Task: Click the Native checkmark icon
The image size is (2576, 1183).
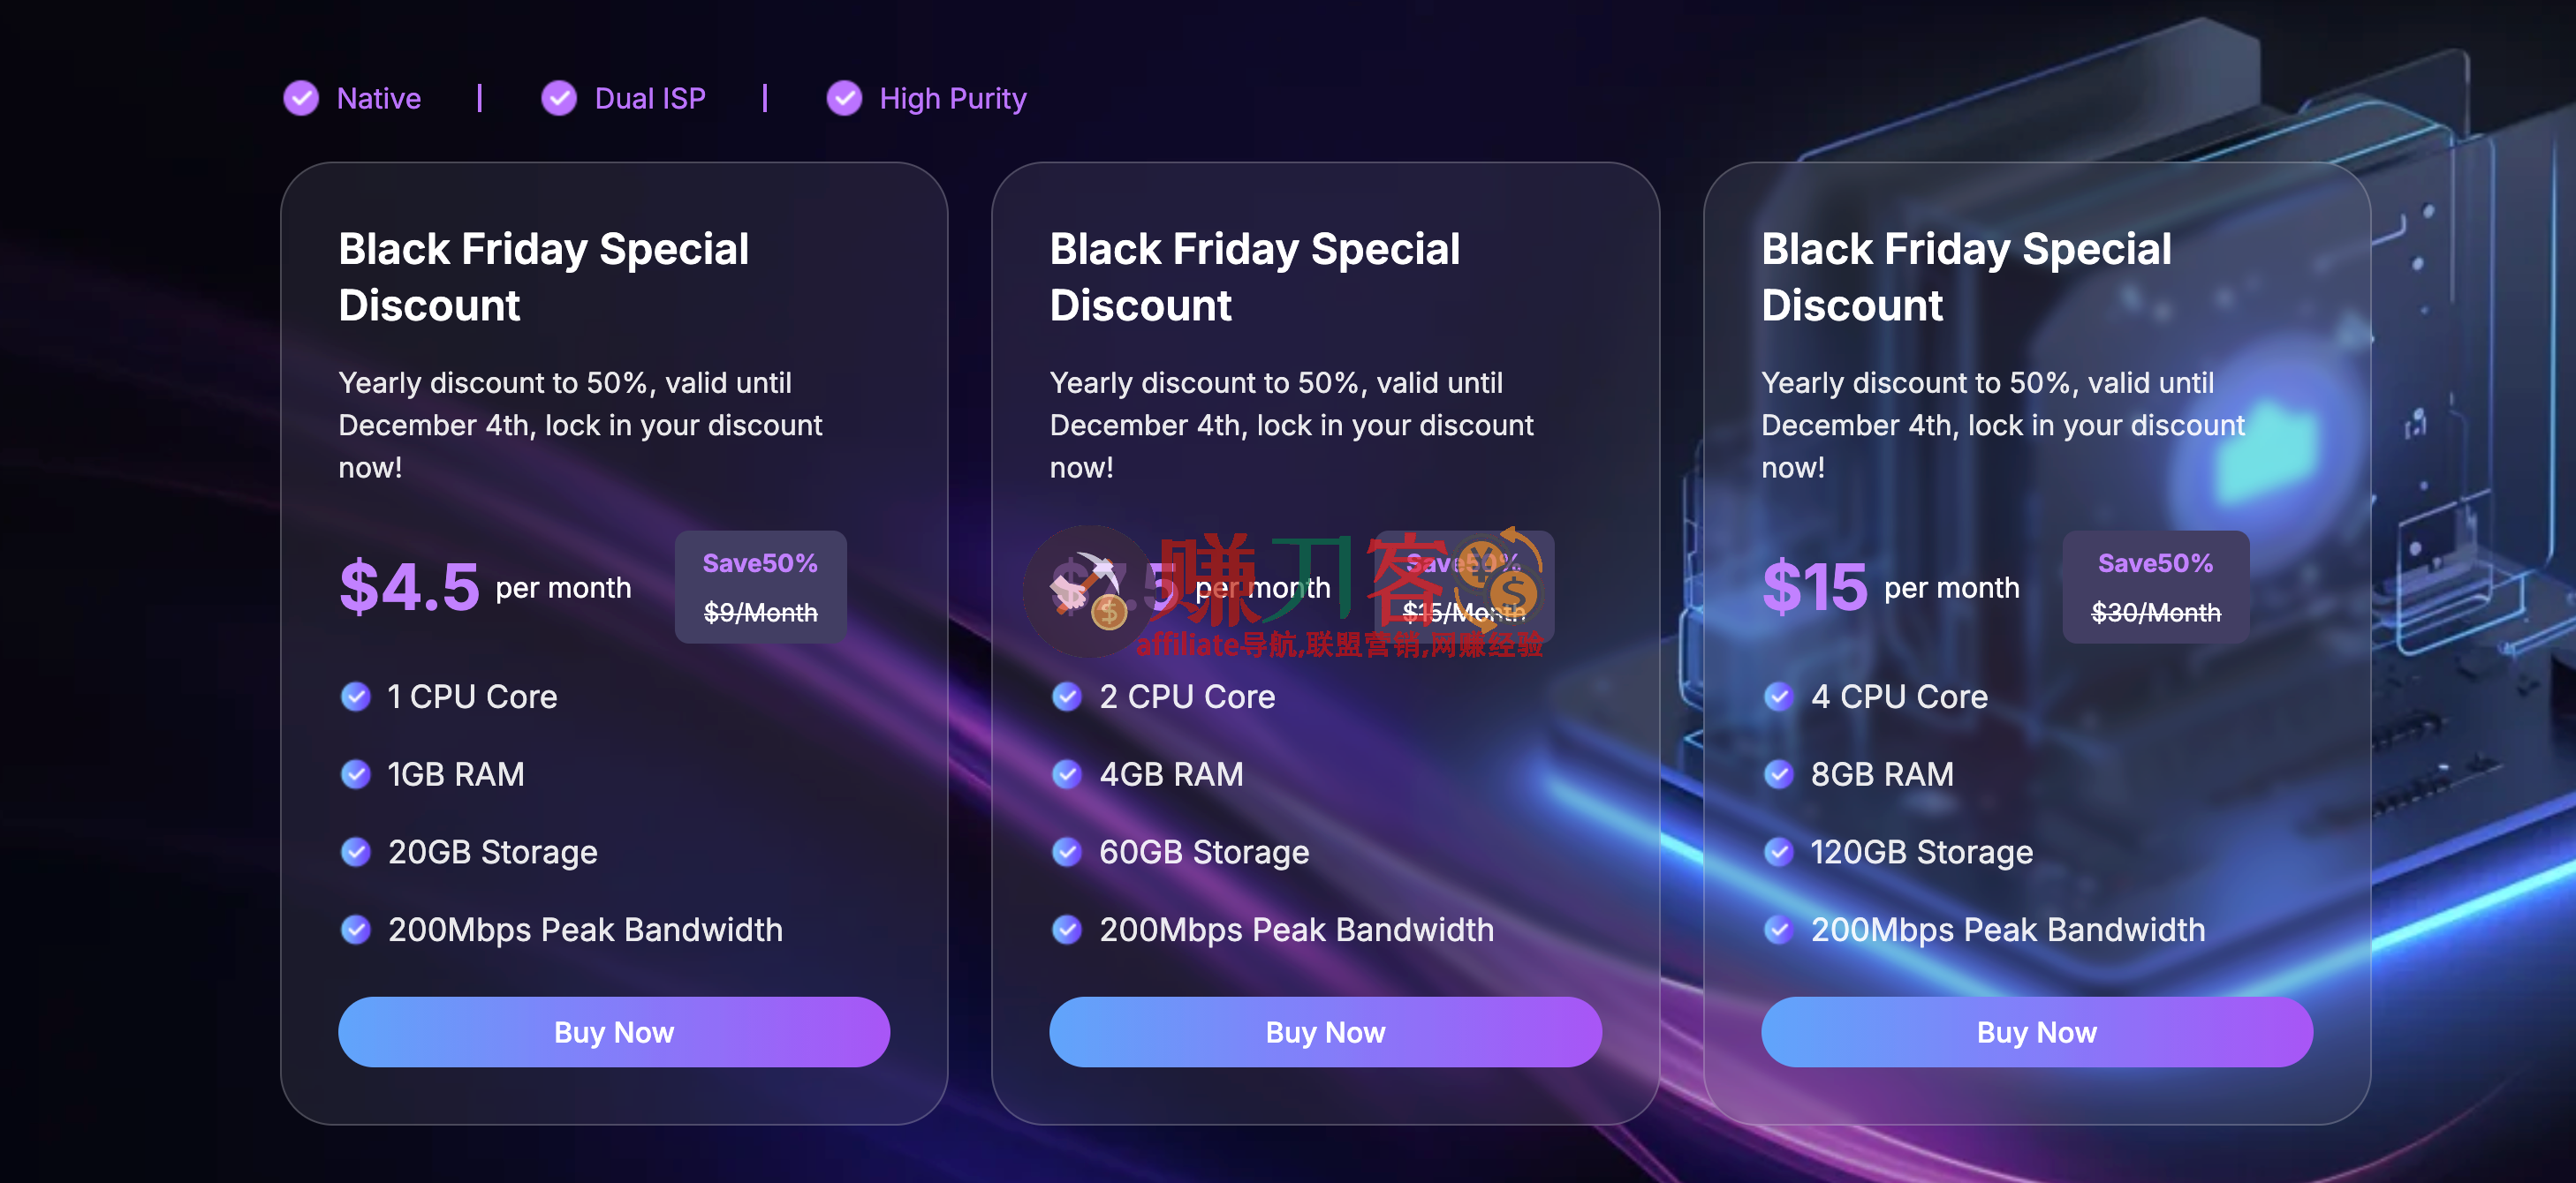Action: click(x=301, y=98)
